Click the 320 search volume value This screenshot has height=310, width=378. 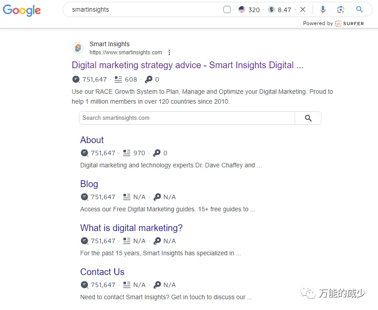(254, 10)
